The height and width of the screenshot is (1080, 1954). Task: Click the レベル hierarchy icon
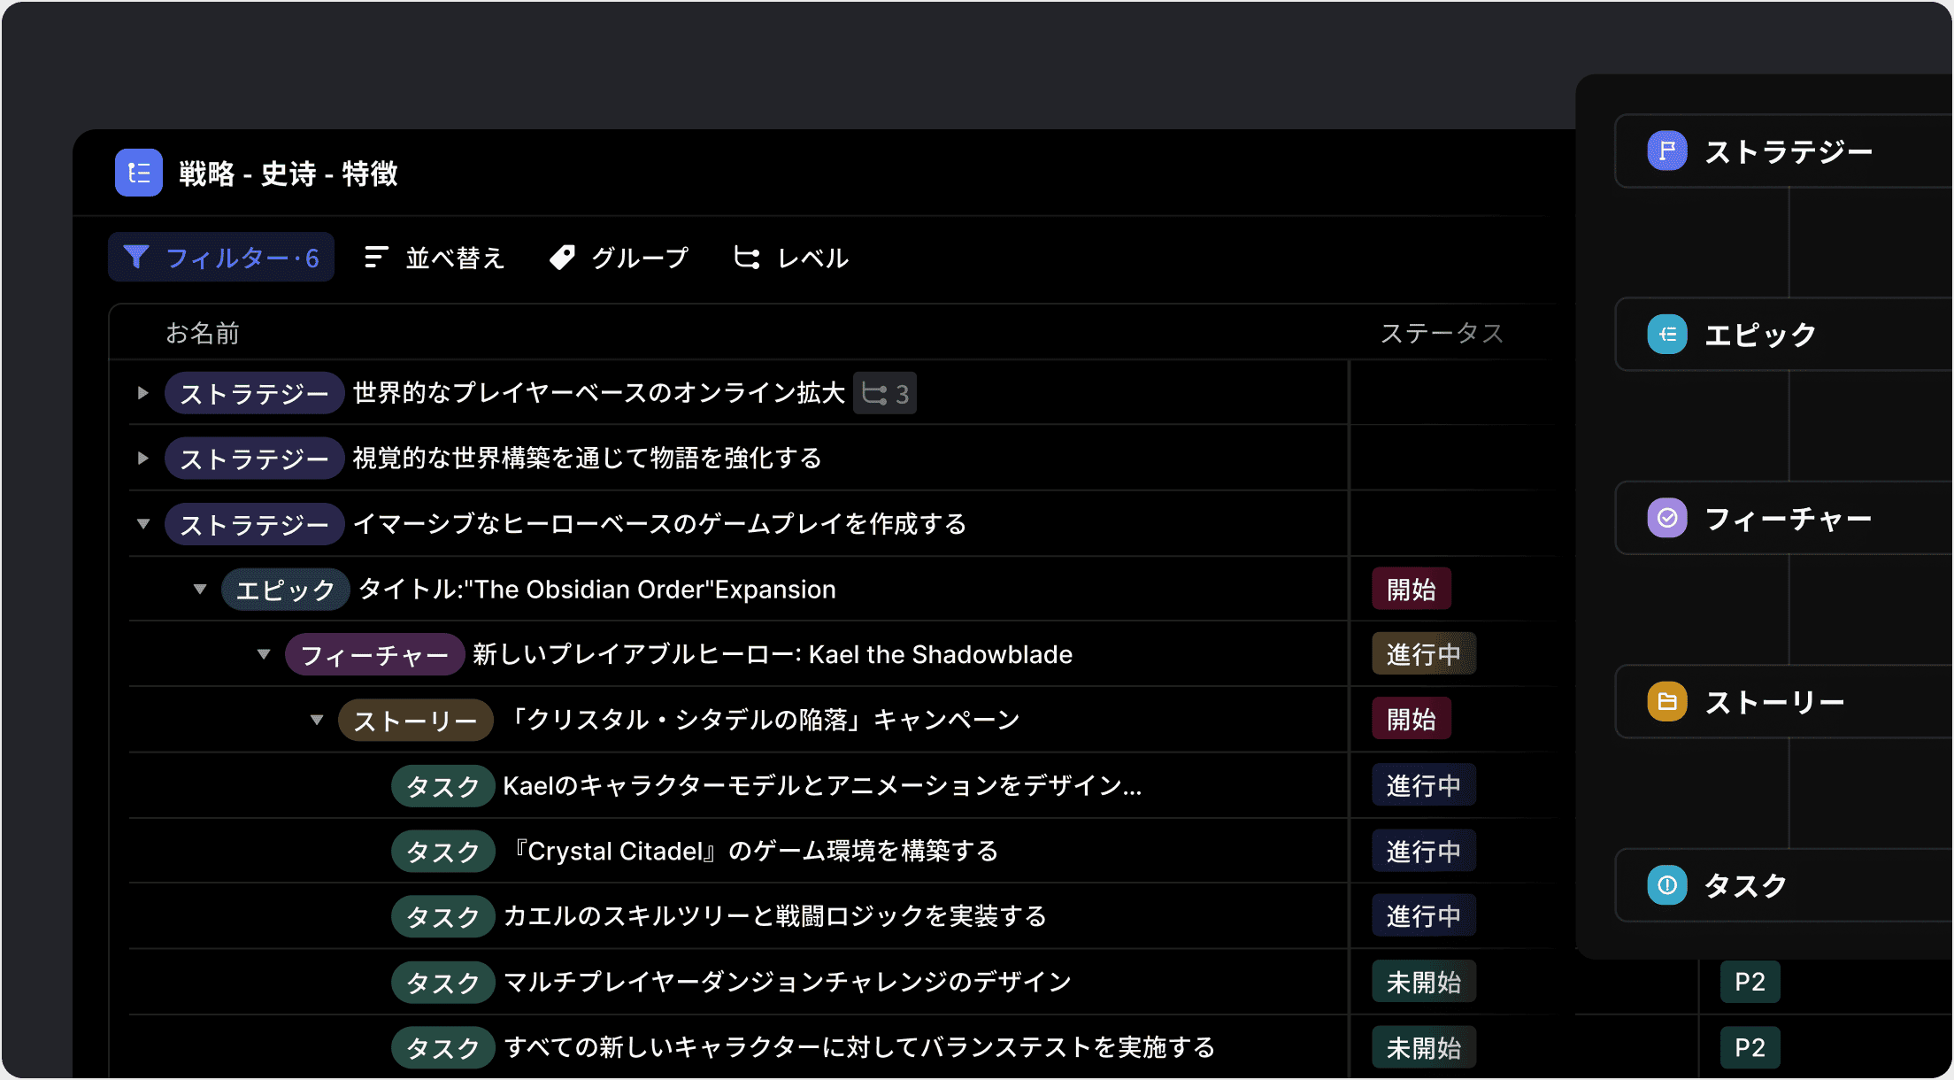tap(748, 258)
